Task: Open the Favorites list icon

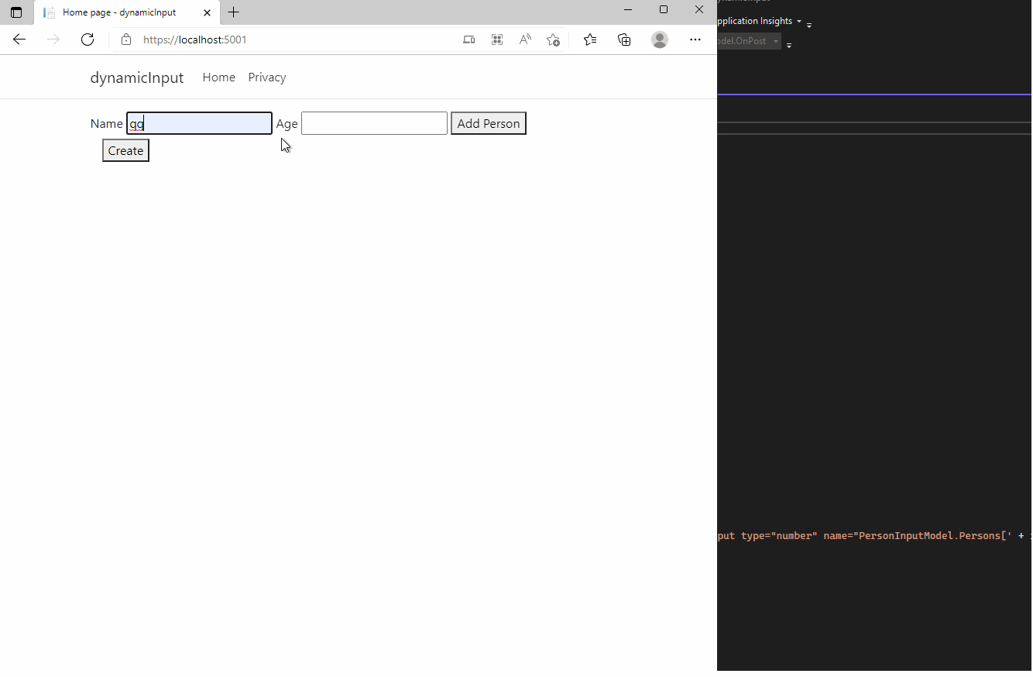Action: 590,40
